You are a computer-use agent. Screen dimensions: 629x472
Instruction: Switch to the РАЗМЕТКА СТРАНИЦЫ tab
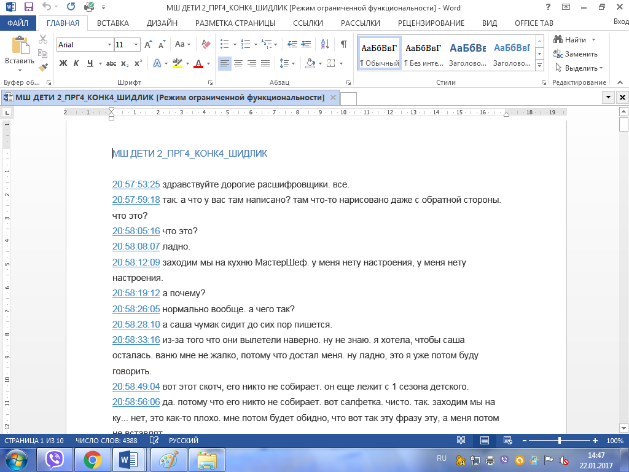click(x=235, y=23)
